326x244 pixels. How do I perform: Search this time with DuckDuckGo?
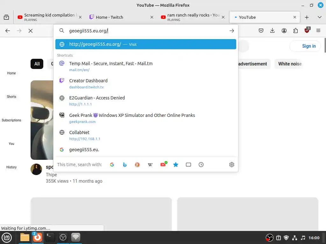coord(137,165)
